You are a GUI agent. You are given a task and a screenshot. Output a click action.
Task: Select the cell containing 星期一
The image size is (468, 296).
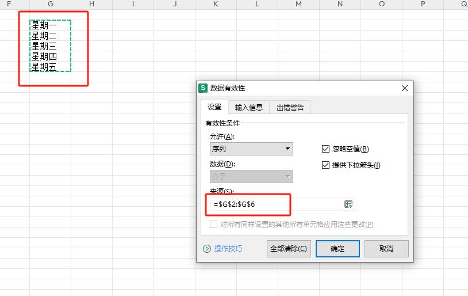50,25
